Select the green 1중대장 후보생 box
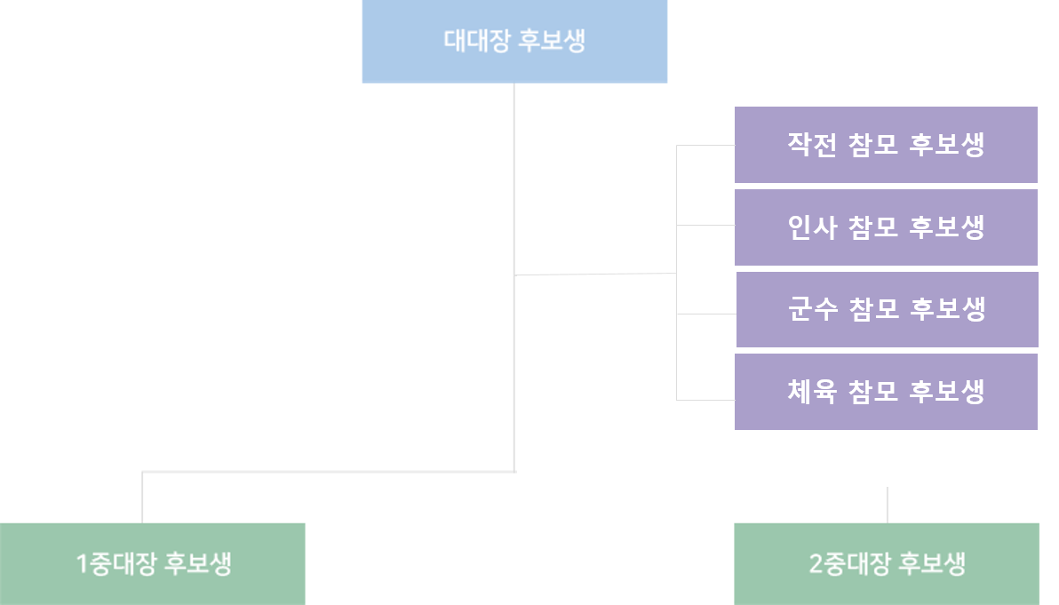 click(153, 564)
